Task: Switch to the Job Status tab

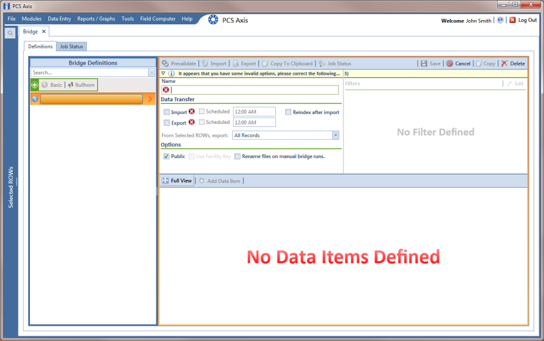Action: [71, 46]
